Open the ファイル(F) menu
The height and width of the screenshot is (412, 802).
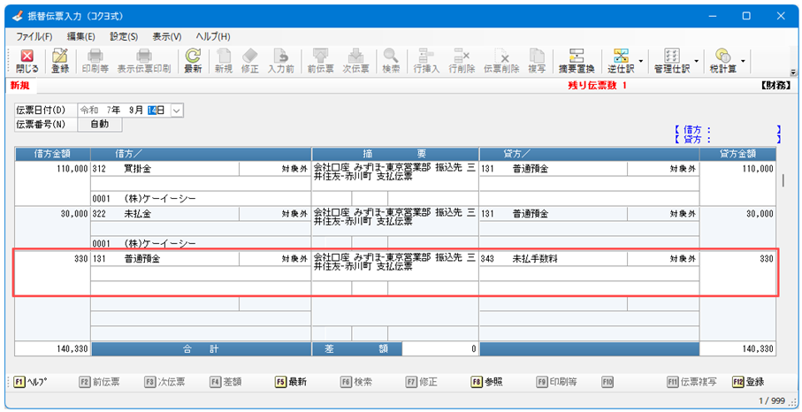coord(34,36)
